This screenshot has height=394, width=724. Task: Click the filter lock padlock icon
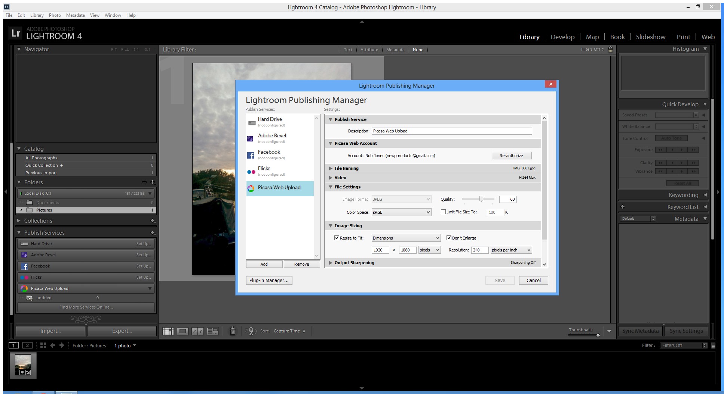pos(610,49)
